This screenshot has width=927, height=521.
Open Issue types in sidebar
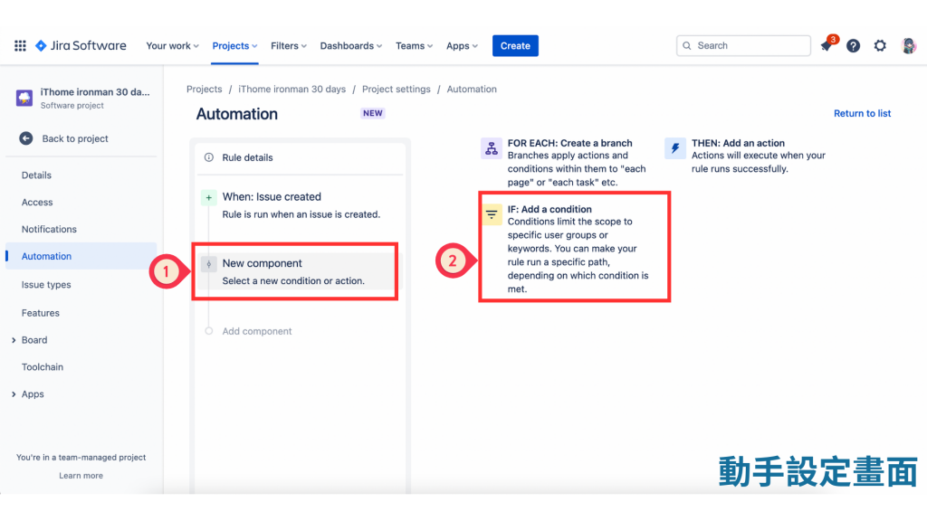tap(46, 285)
